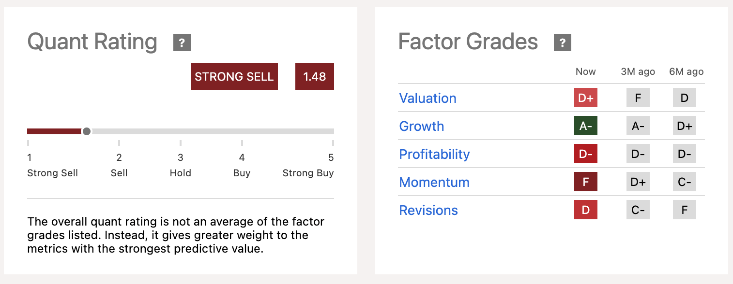This screenshot has width=733, height=284.
Task: Click the A- Growth grade badge
Action: (x=585, y=126)
